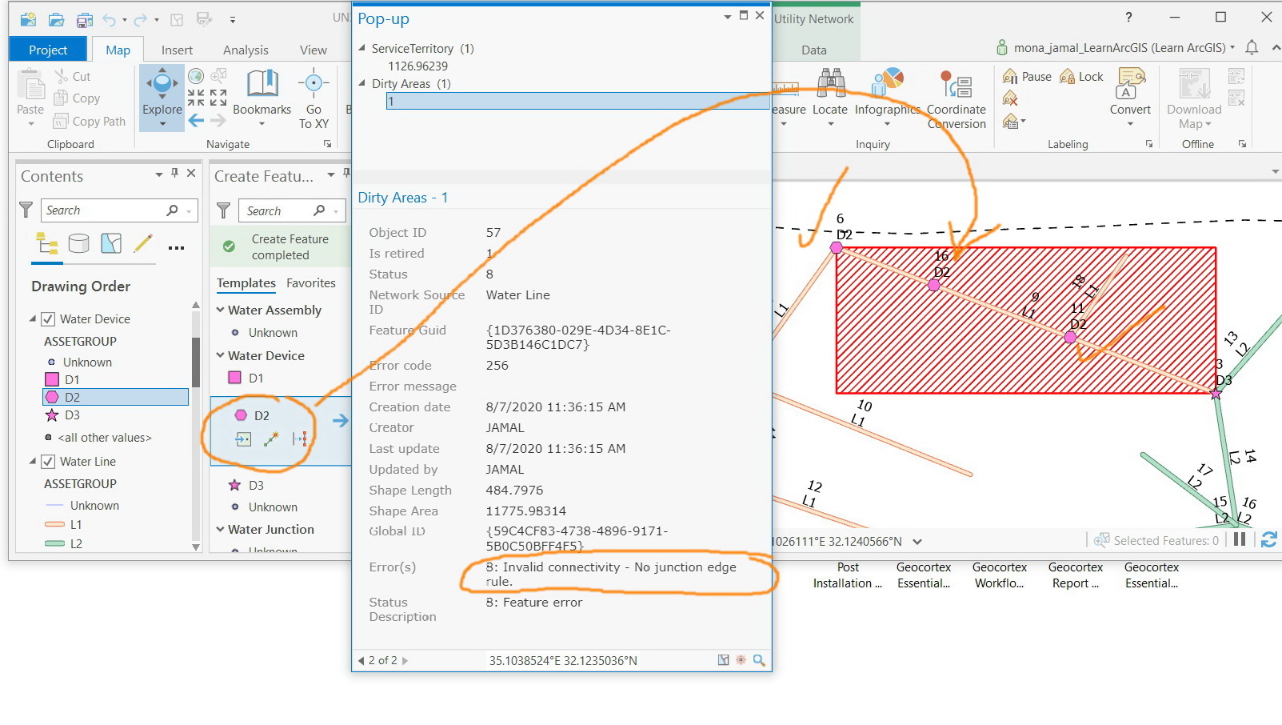Pause map drawing in the status bar
This screenshot has width=1282, height=725.
[1240, 540]
